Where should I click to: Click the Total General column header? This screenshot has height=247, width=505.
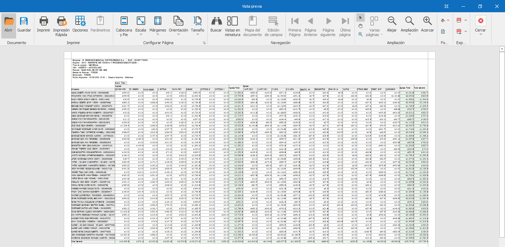pyautogui.click(x=420, y=88)
